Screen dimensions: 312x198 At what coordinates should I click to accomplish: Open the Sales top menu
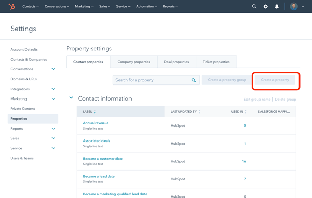[105, 6]
